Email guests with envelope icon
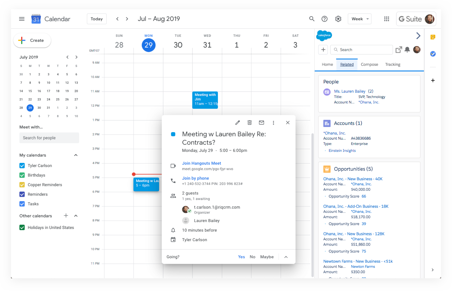This screenshot has height=291, width=452. [261, 123]
